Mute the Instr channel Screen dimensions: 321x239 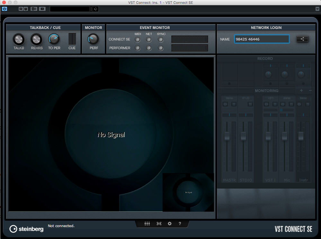(308, 104)
